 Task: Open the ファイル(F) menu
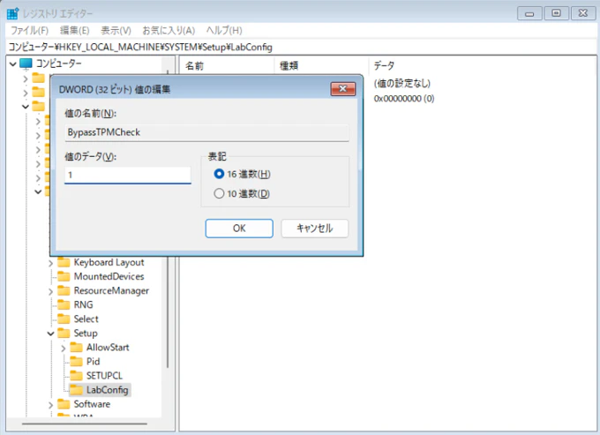[x=29, y=30]
